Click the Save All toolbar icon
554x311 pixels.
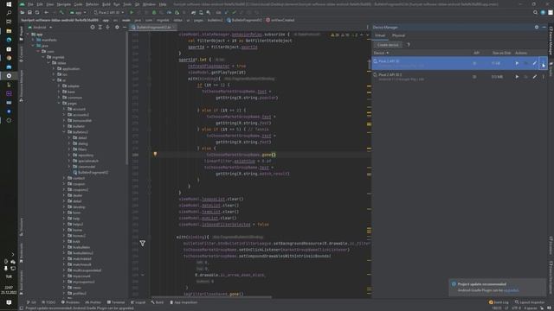tap(29, 12)
